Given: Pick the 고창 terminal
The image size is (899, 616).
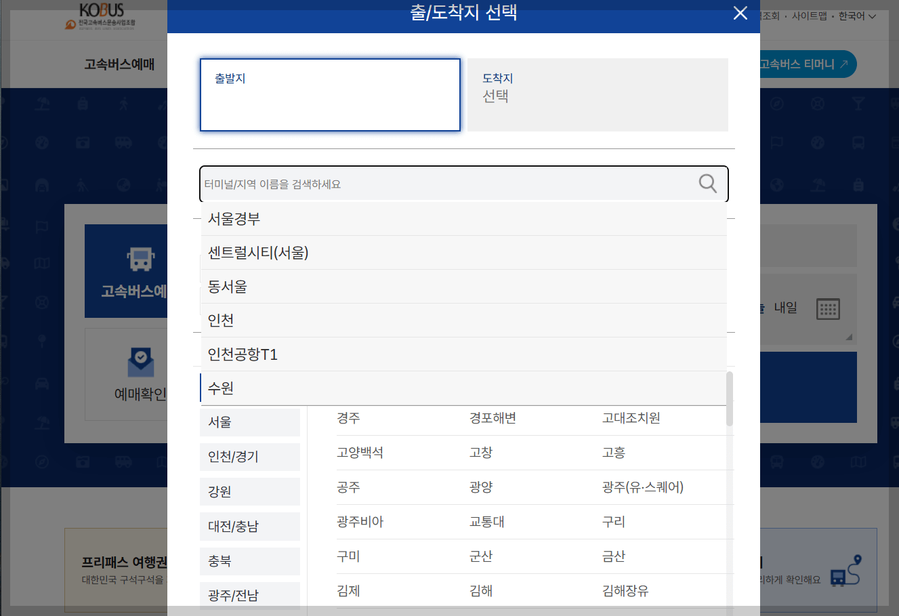Looking at the screenshot, I should tap(481, 453).
